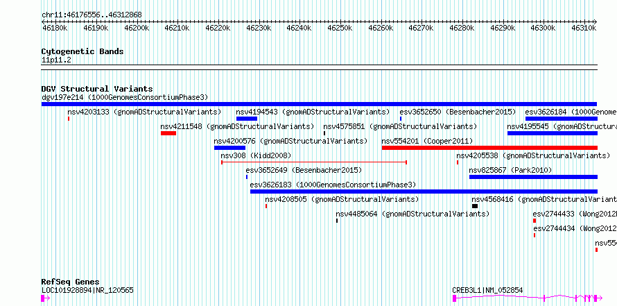The image size is (617, 306).
Task: Open the nsv308 (Kidd2008) label
Action: [x=256, y=155]
